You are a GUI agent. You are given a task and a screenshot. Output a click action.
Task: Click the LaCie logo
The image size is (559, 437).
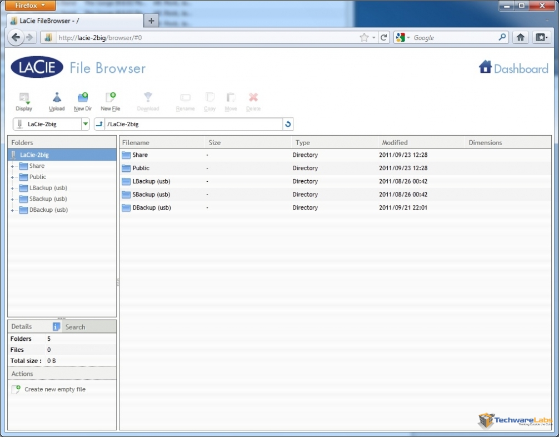point(37,67)
